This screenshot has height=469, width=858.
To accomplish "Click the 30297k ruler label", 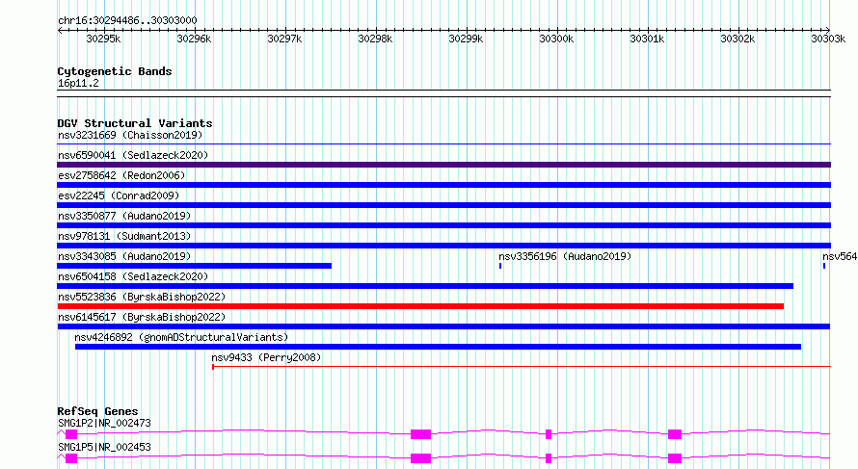I will tap(284, 39).
